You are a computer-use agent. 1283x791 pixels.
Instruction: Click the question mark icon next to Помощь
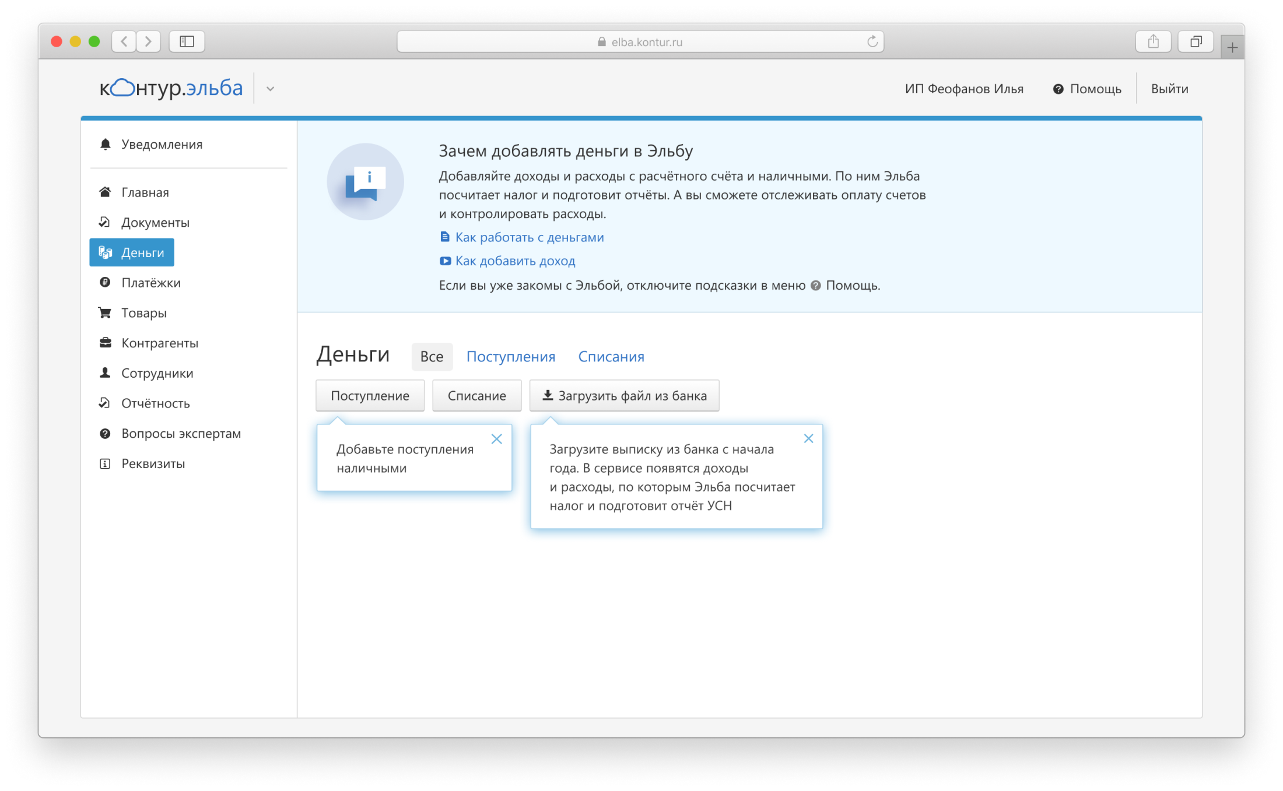tap(1058, 89)
